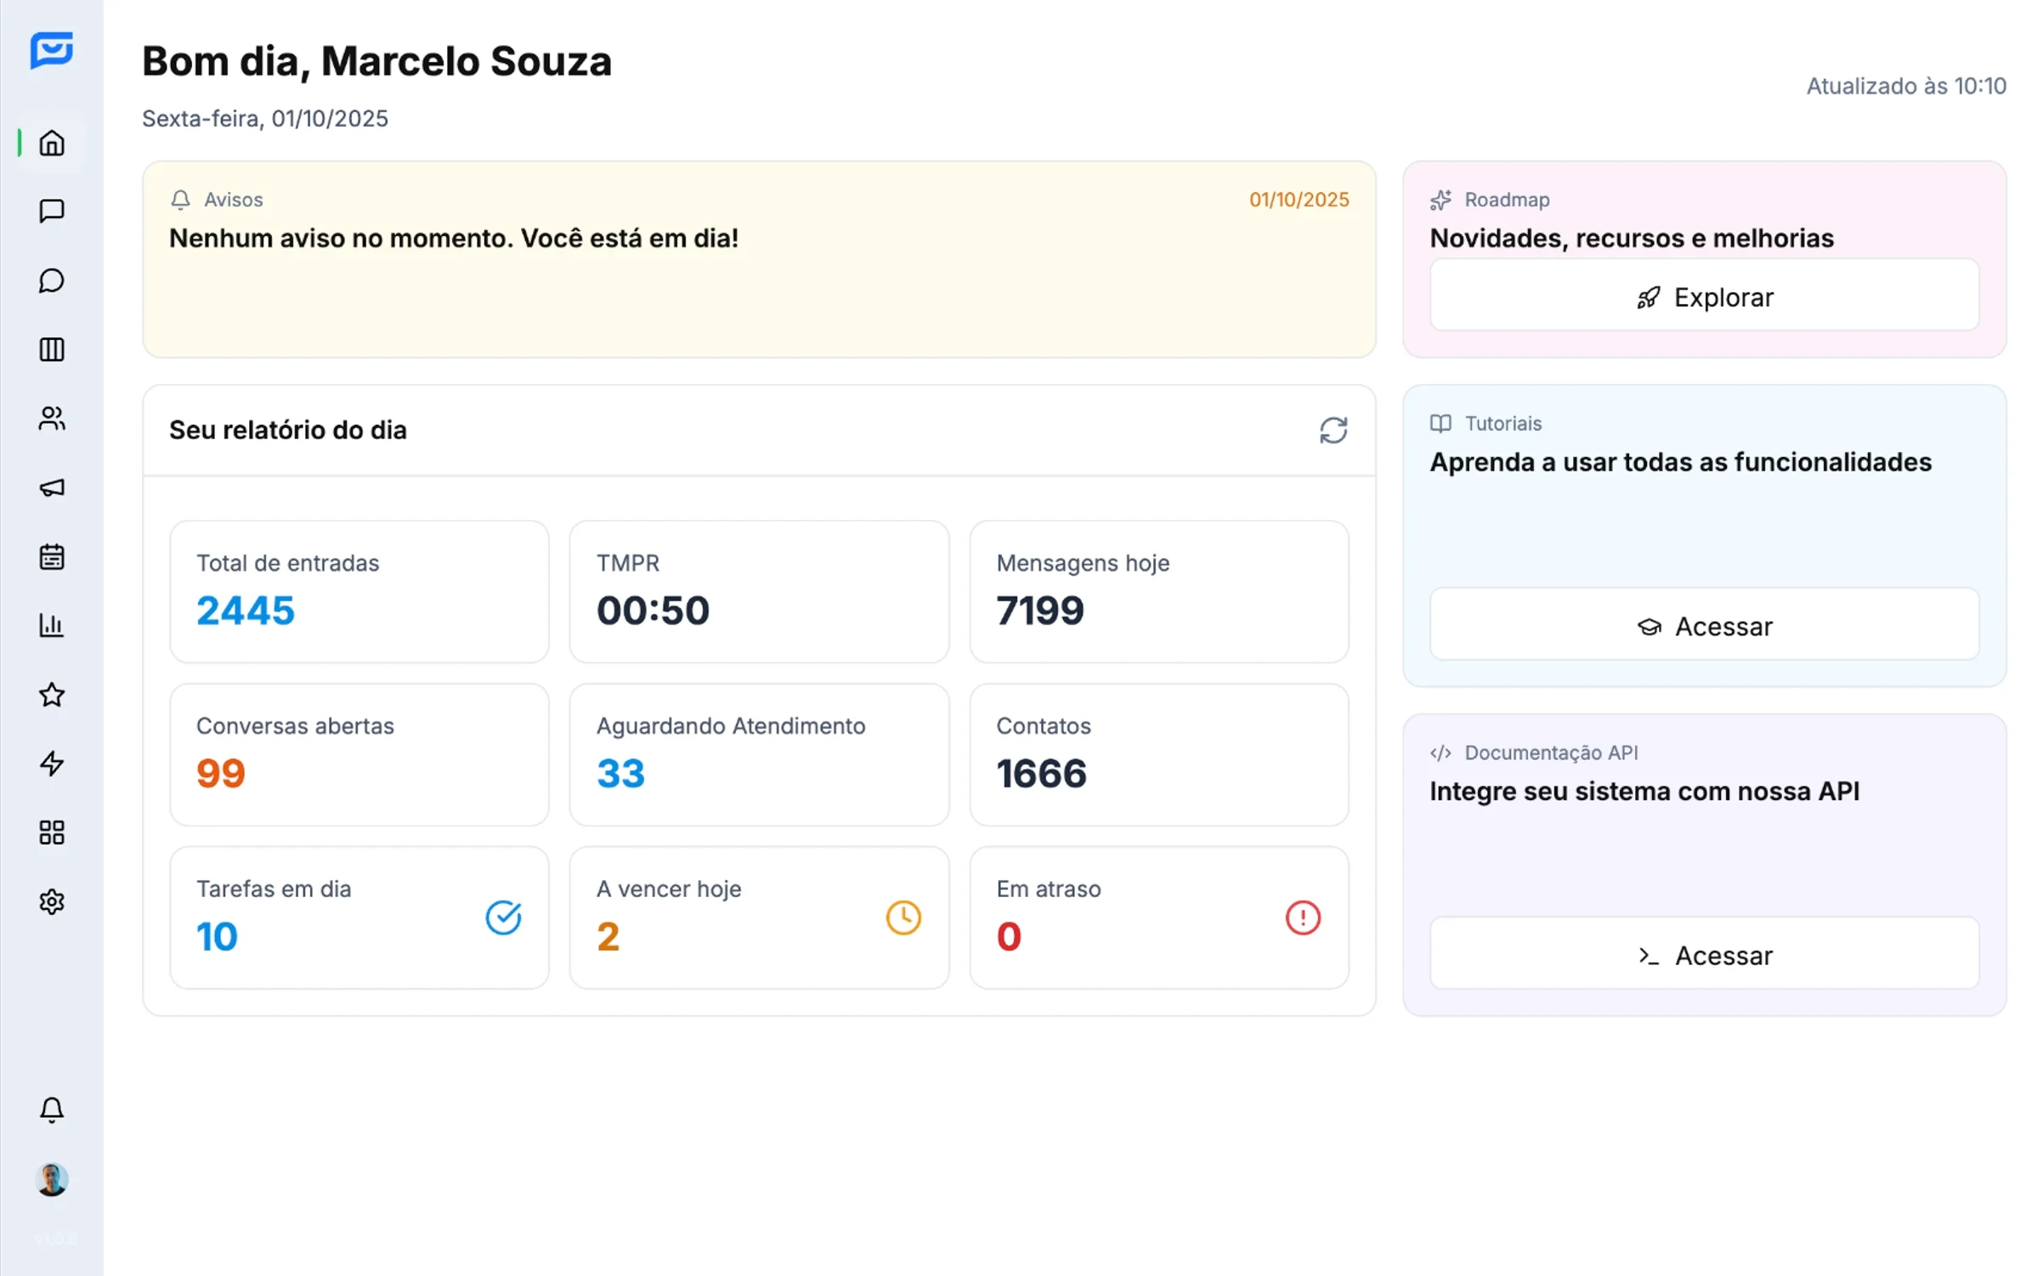Select the campaigns megaphone icon
This screenshot has width=2043, height=1276.
point(52,488)
